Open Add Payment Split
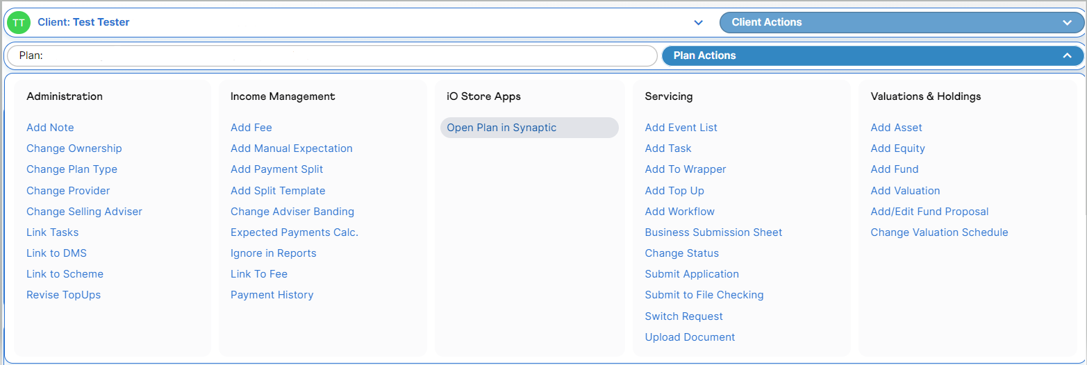 tap(276, 169)
